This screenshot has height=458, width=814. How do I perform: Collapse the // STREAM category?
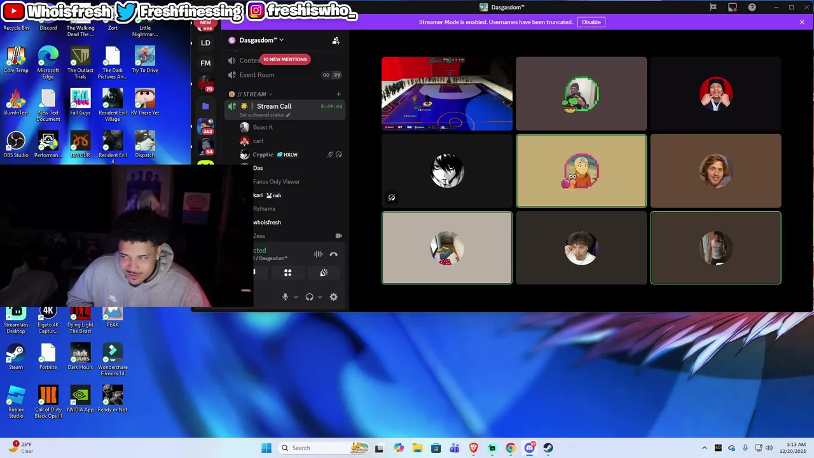(x=254, y=94)
